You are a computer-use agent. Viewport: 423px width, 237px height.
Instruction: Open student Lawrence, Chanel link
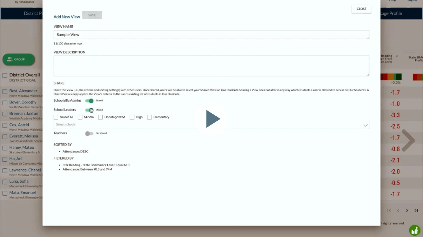tap(25, 170)
